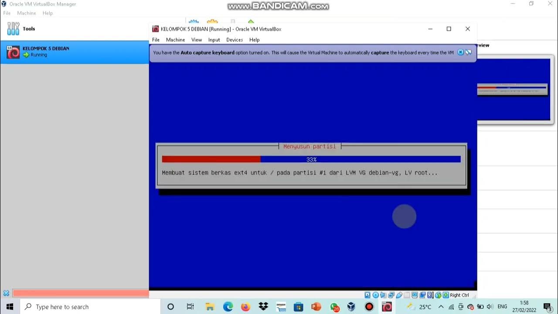Click the 33% installer progress bar
Viewport: 558px width, 314px height.
point(311,160)
